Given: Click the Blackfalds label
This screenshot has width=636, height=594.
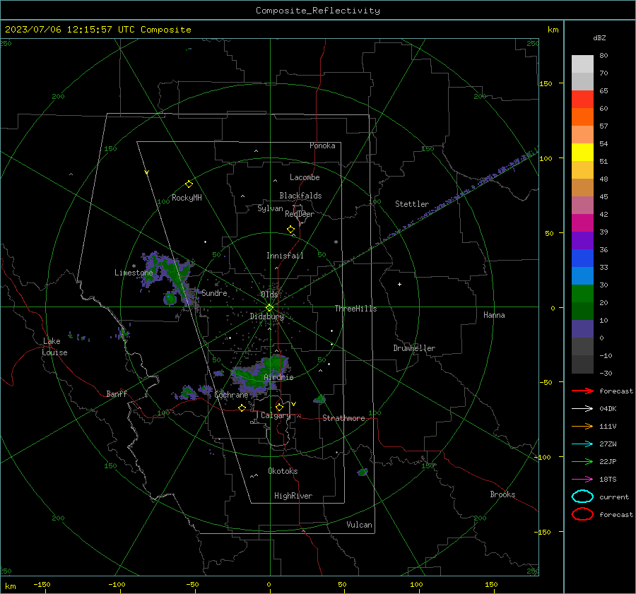Looking at the screenshot, I should (x=300, y=196).
